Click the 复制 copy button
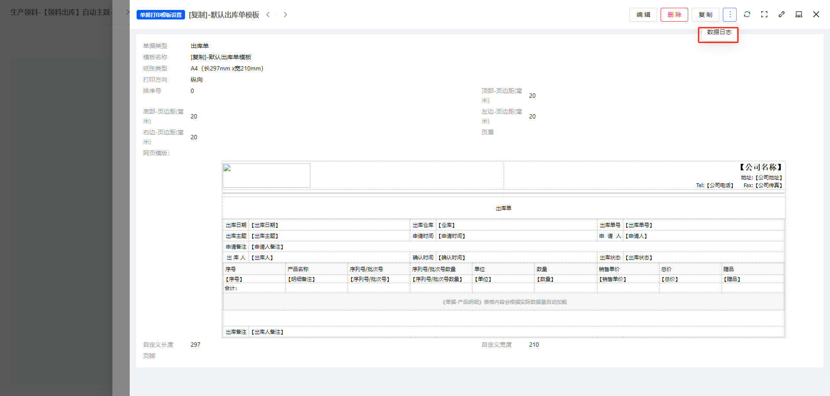The height and width of the screenshot is (396, 830). click(x=705, y=15)
